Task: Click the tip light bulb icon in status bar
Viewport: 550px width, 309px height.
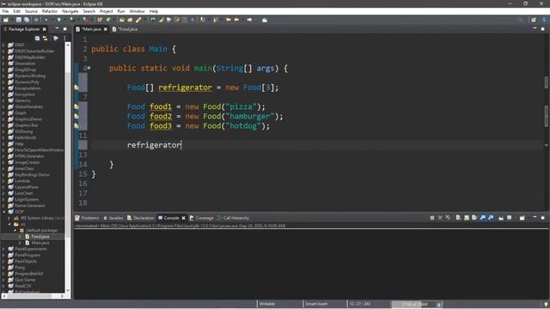Action: point(546,304)
